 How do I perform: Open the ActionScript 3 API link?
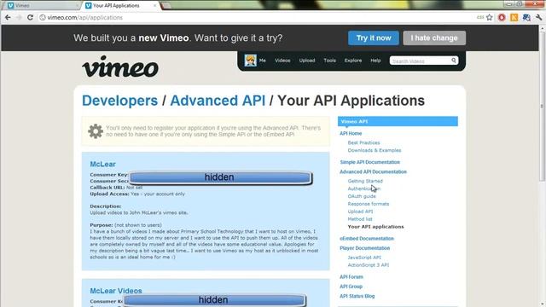pyautogui.click(x=368, y=265)
